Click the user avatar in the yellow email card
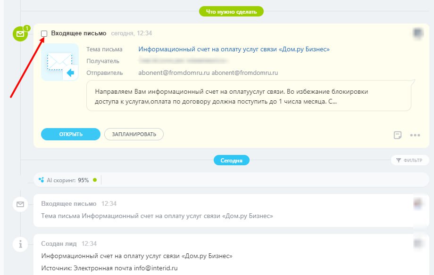 417,33
